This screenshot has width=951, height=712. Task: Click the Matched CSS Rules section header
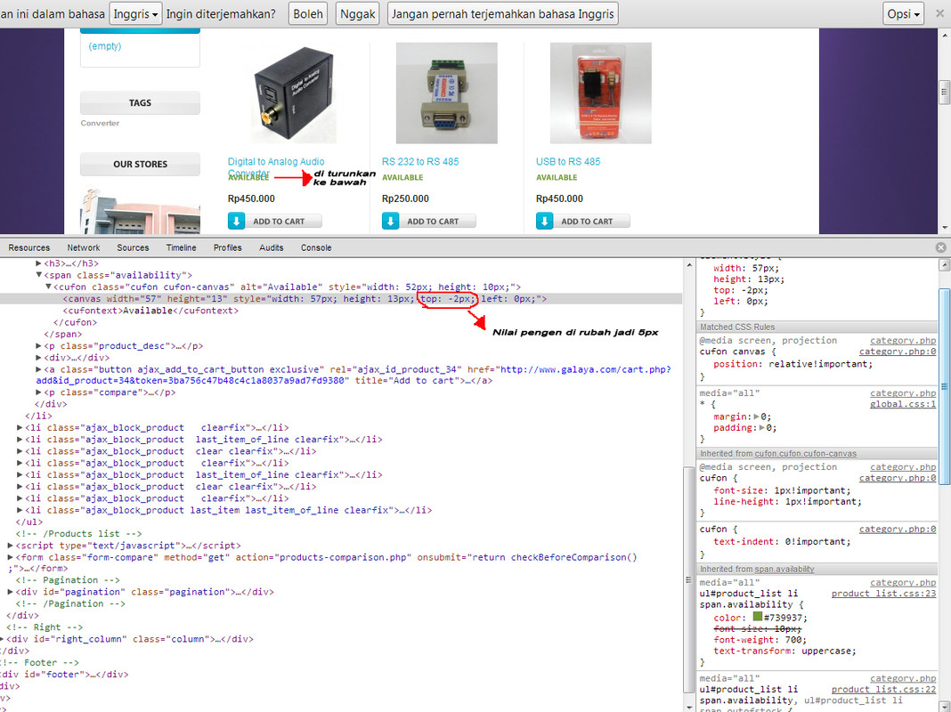817,328
